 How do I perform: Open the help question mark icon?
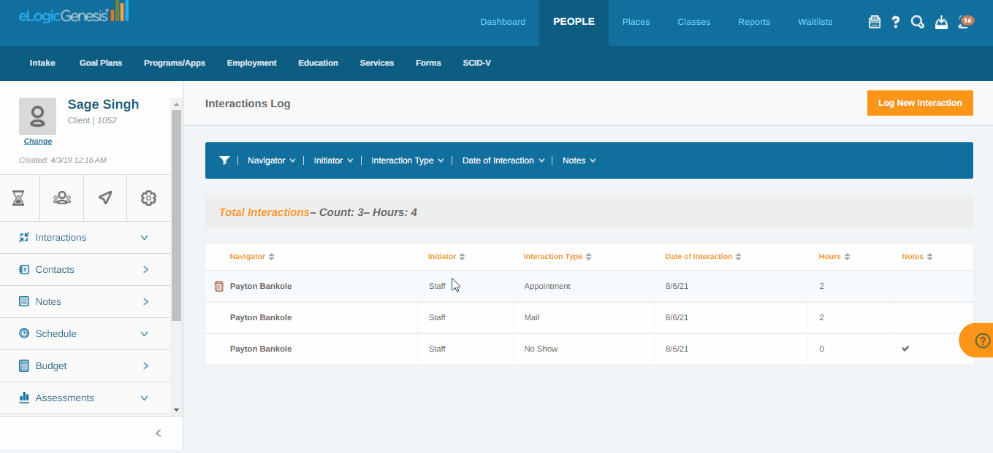[x=896, y=22]
